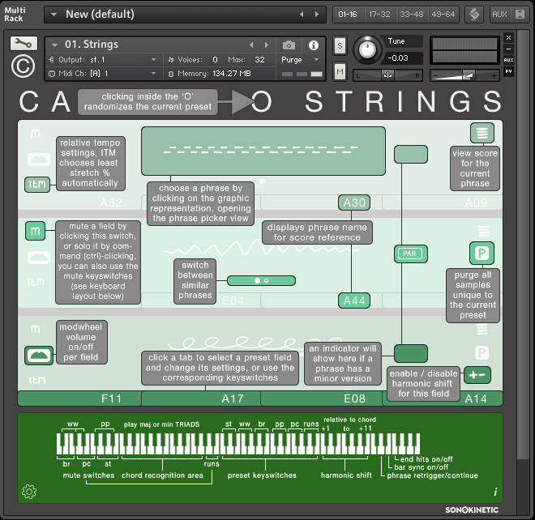This screenshot has width=535, height=520.
Task: View score lines icon in middle field
Action: click(483, 231)
